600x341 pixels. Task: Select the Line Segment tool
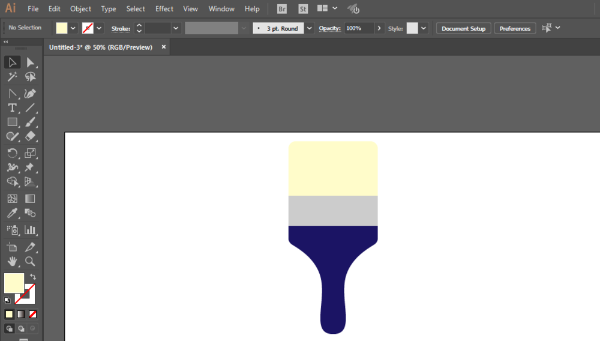point(30,108)
